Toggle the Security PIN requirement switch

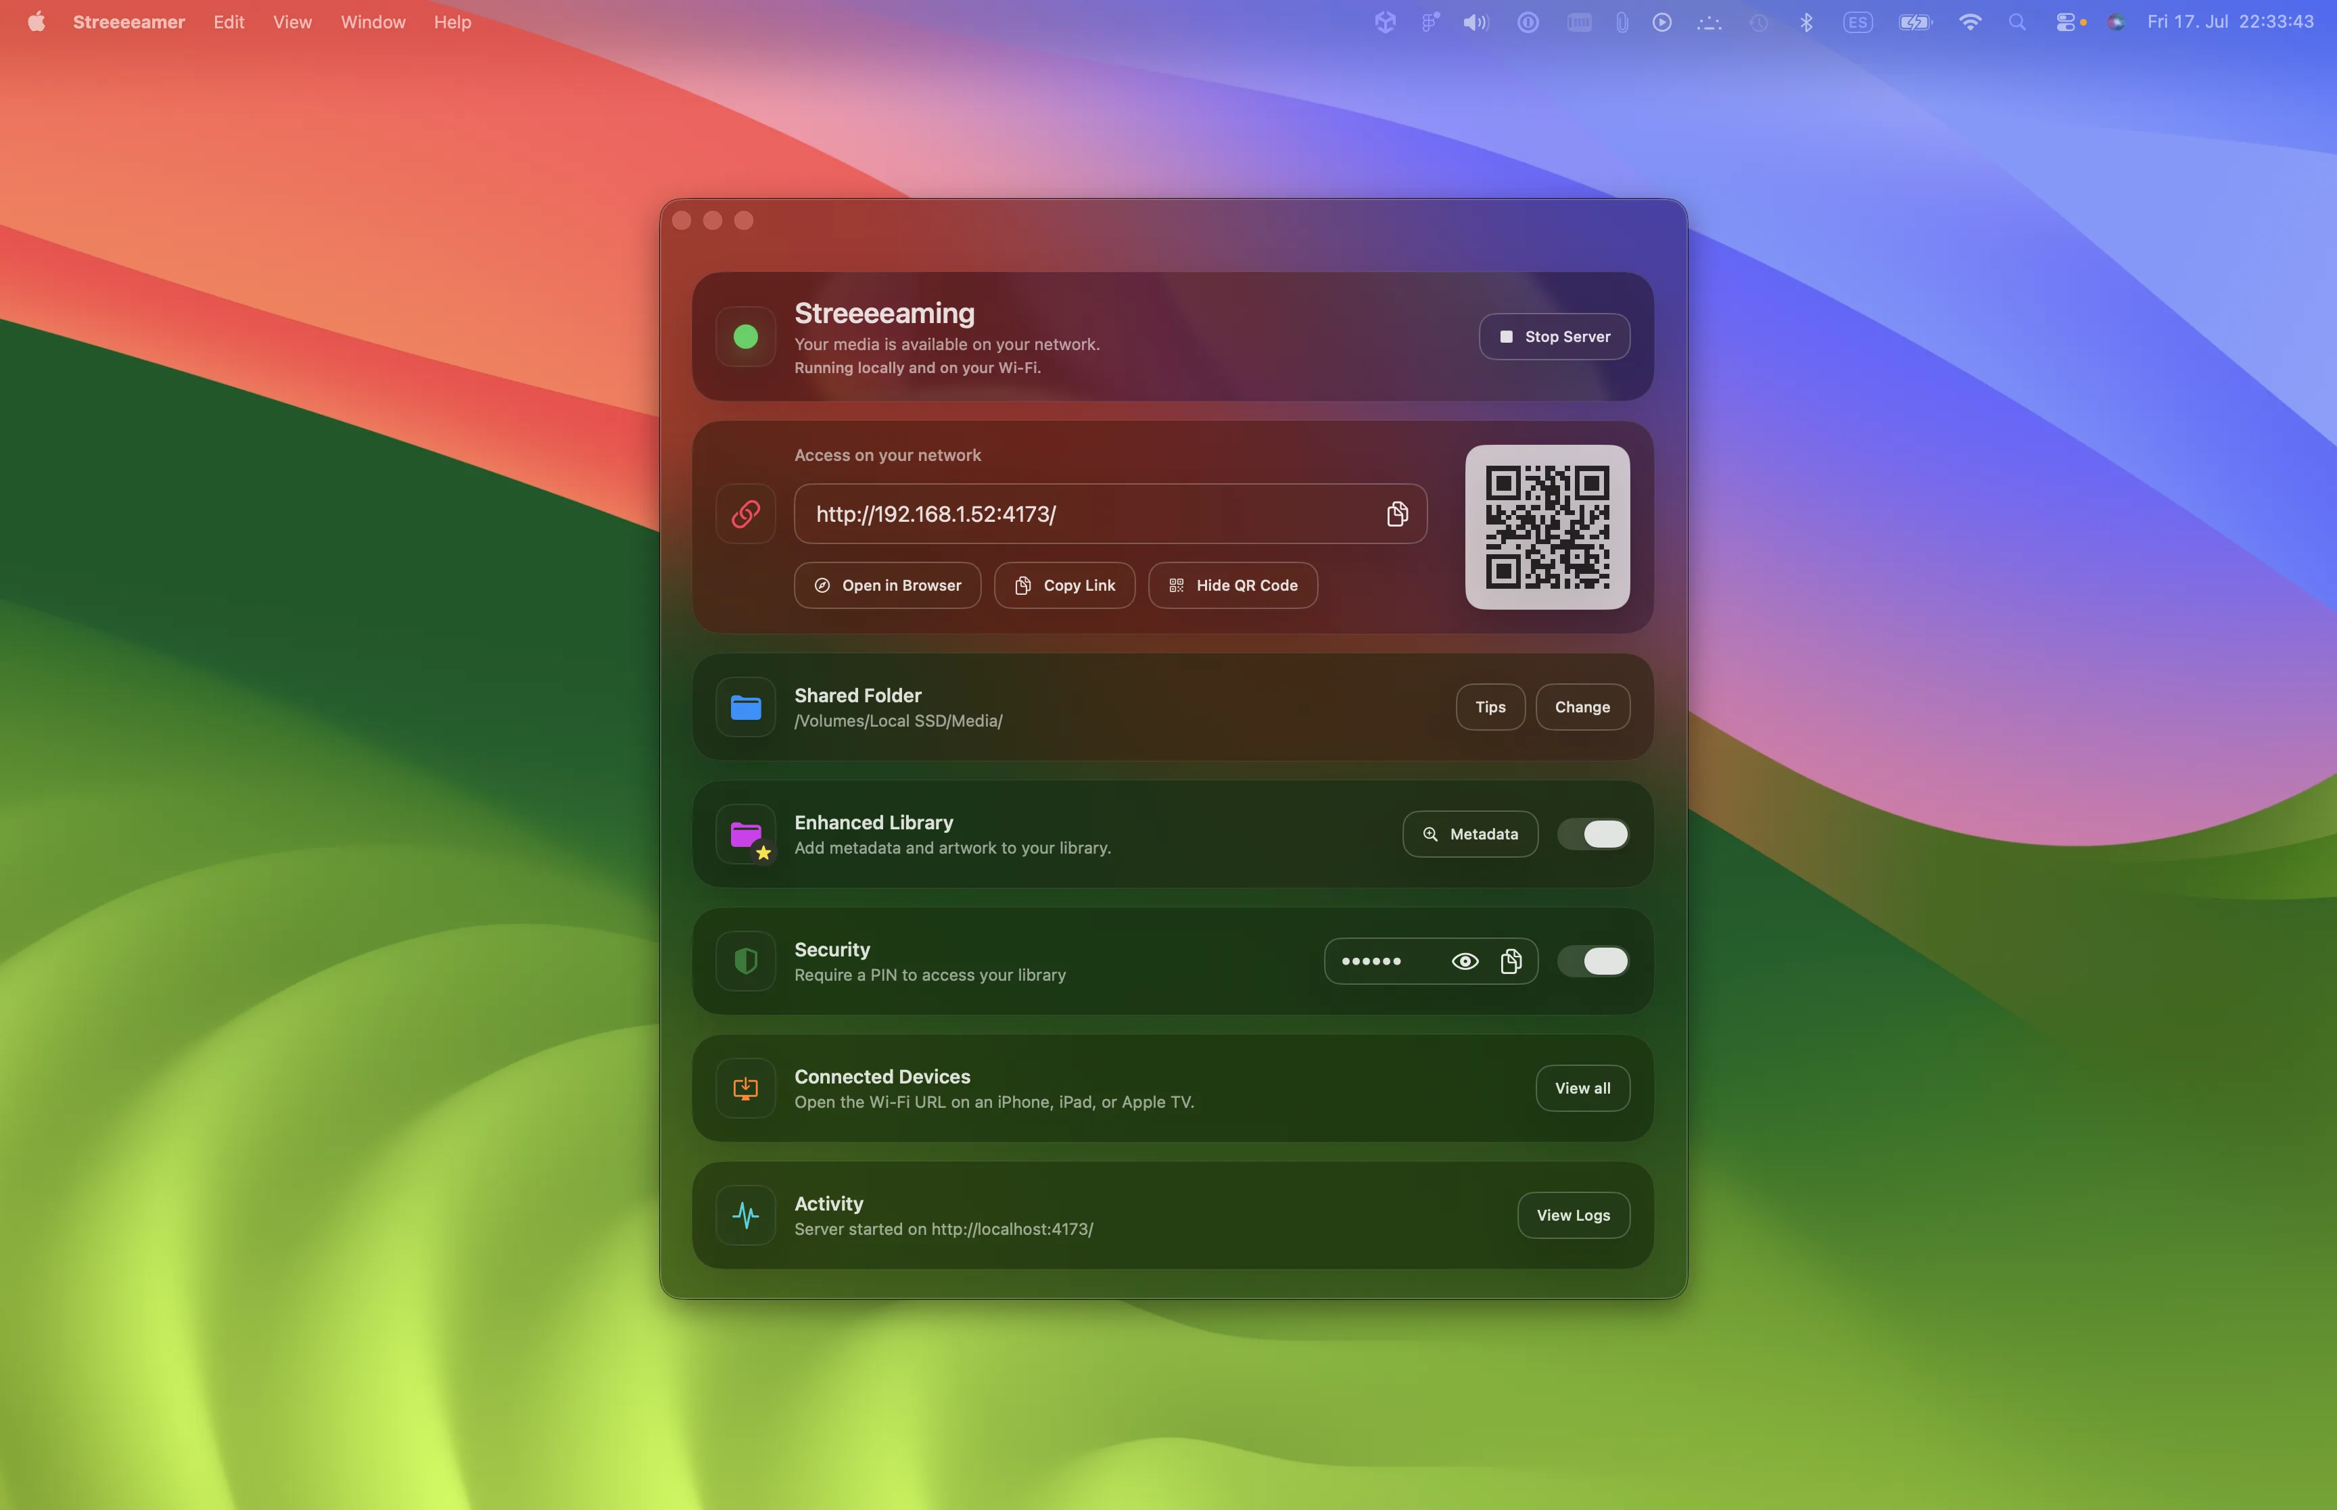pyautogui.click(x=1592, y=961)
